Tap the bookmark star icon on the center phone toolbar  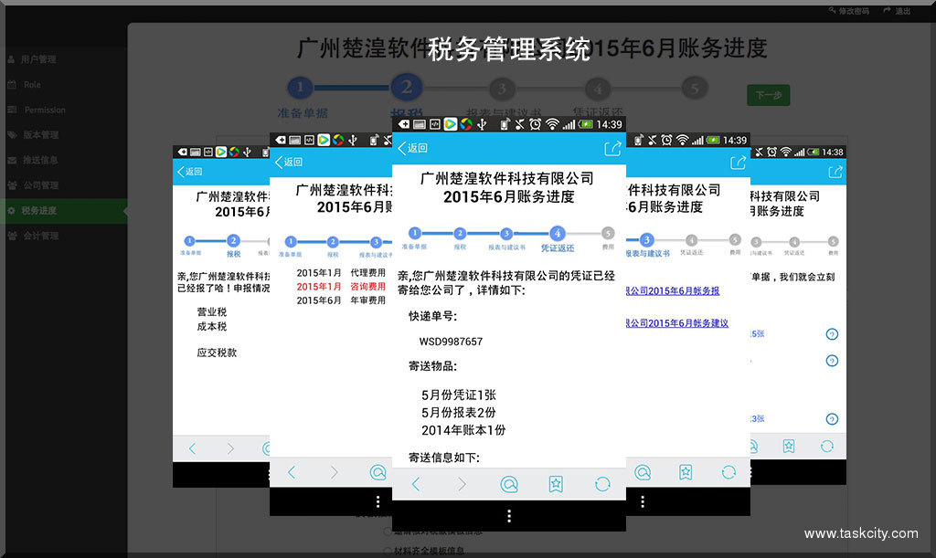pyautogui.click(x=555, y=484)
